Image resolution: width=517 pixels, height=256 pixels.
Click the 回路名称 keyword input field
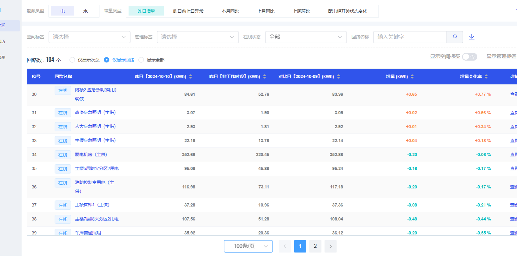(x=409, y=37)
